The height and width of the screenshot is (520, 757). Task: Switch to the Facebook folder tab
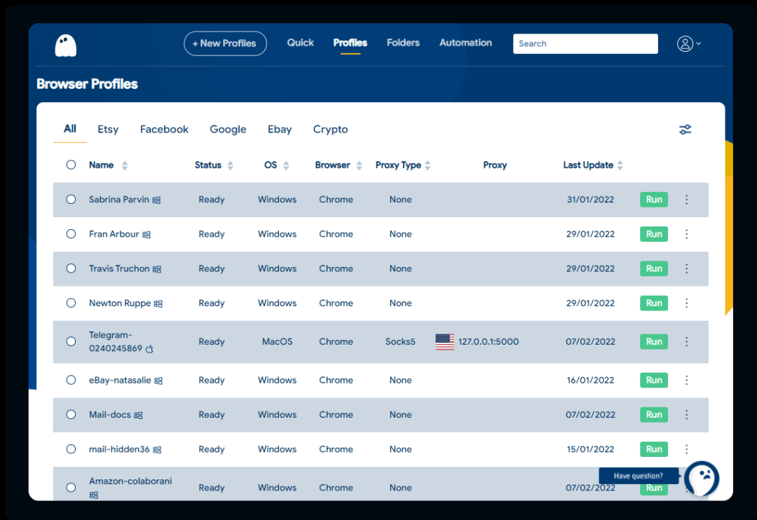(164, 130)
